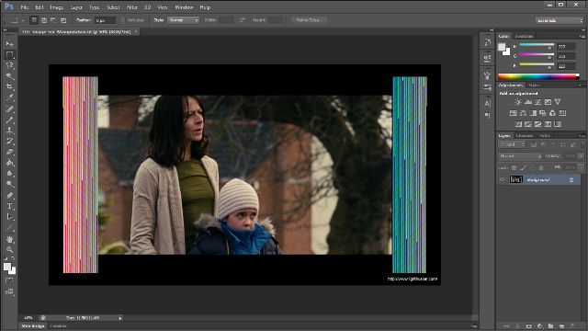This screenshot has height=331, width=588.
Task: Open the Layer menu
Action: click(x=76, y=7)
